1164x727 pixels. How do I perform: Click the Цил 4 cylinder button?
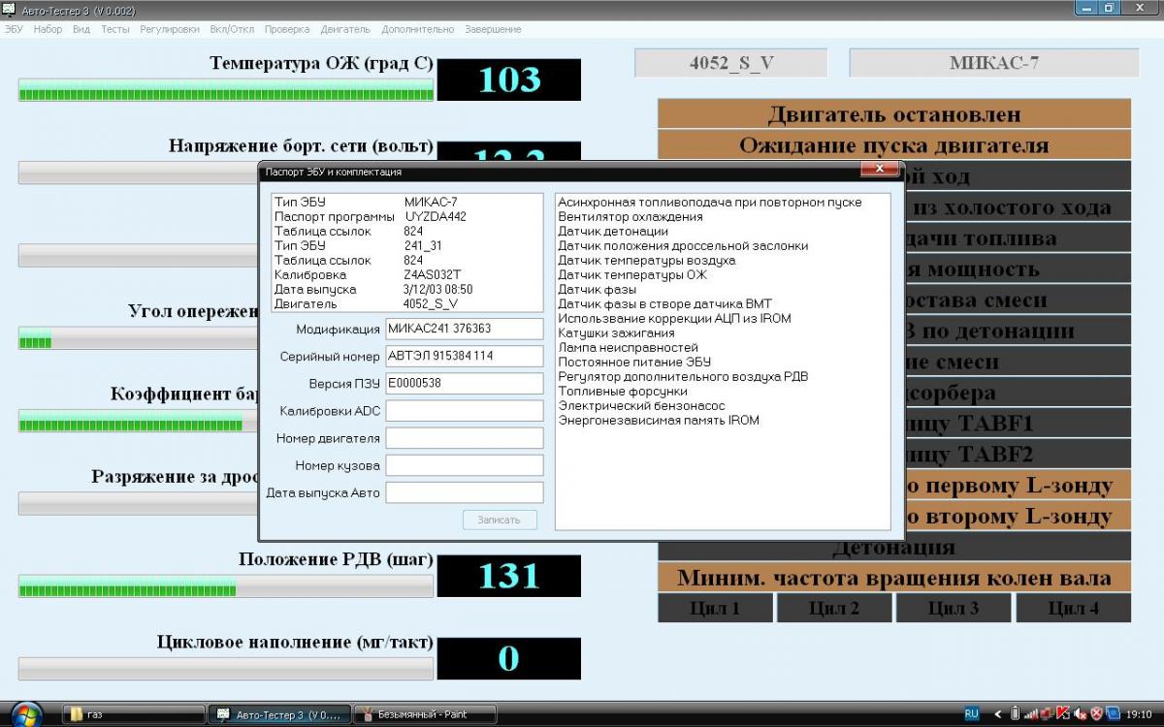pos(1073,608)
